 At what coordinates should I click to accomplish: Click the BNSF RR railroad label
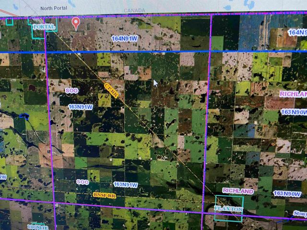tap(105, 196)
